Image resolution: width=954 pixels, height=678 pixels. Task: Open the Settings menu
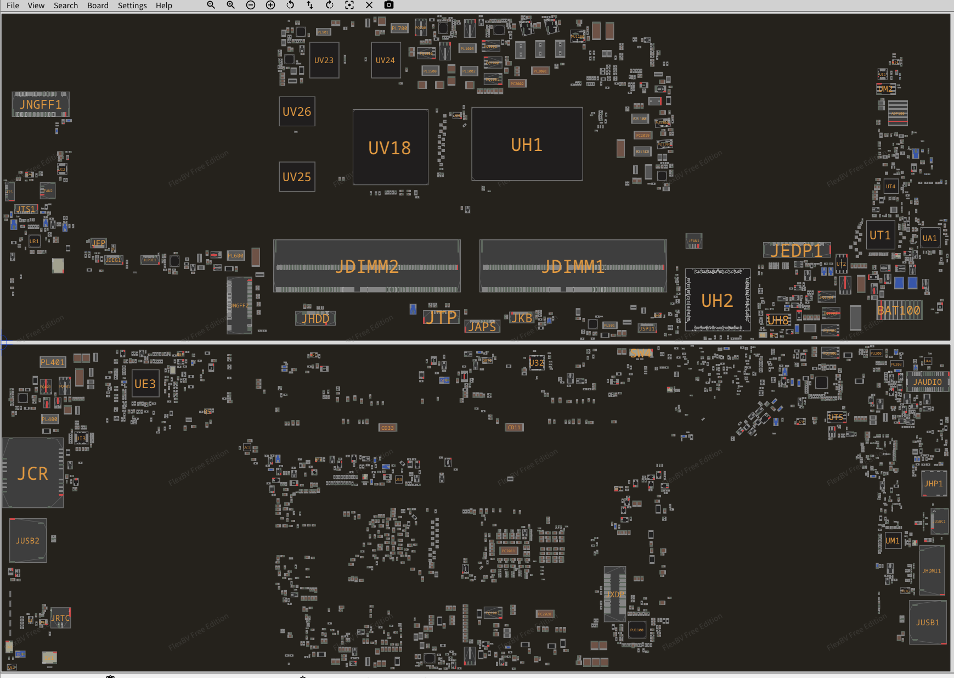pyautogui.click(x=132, y=5)
